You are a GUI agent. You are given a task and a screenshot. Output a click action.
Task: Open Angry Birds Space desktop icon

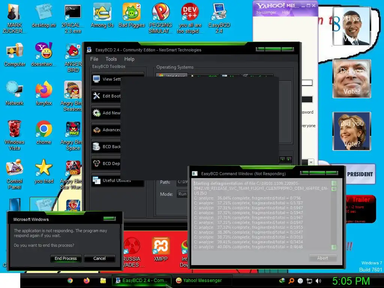coord(72,135)
